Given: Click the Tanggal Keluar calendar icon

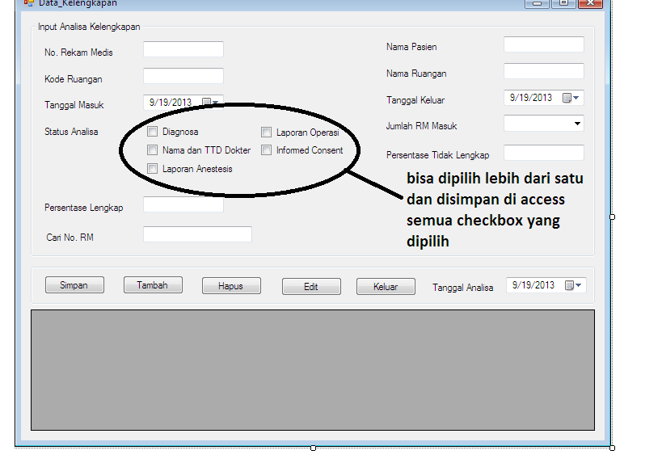Looking at the screenshot, I should click(567, 98).
